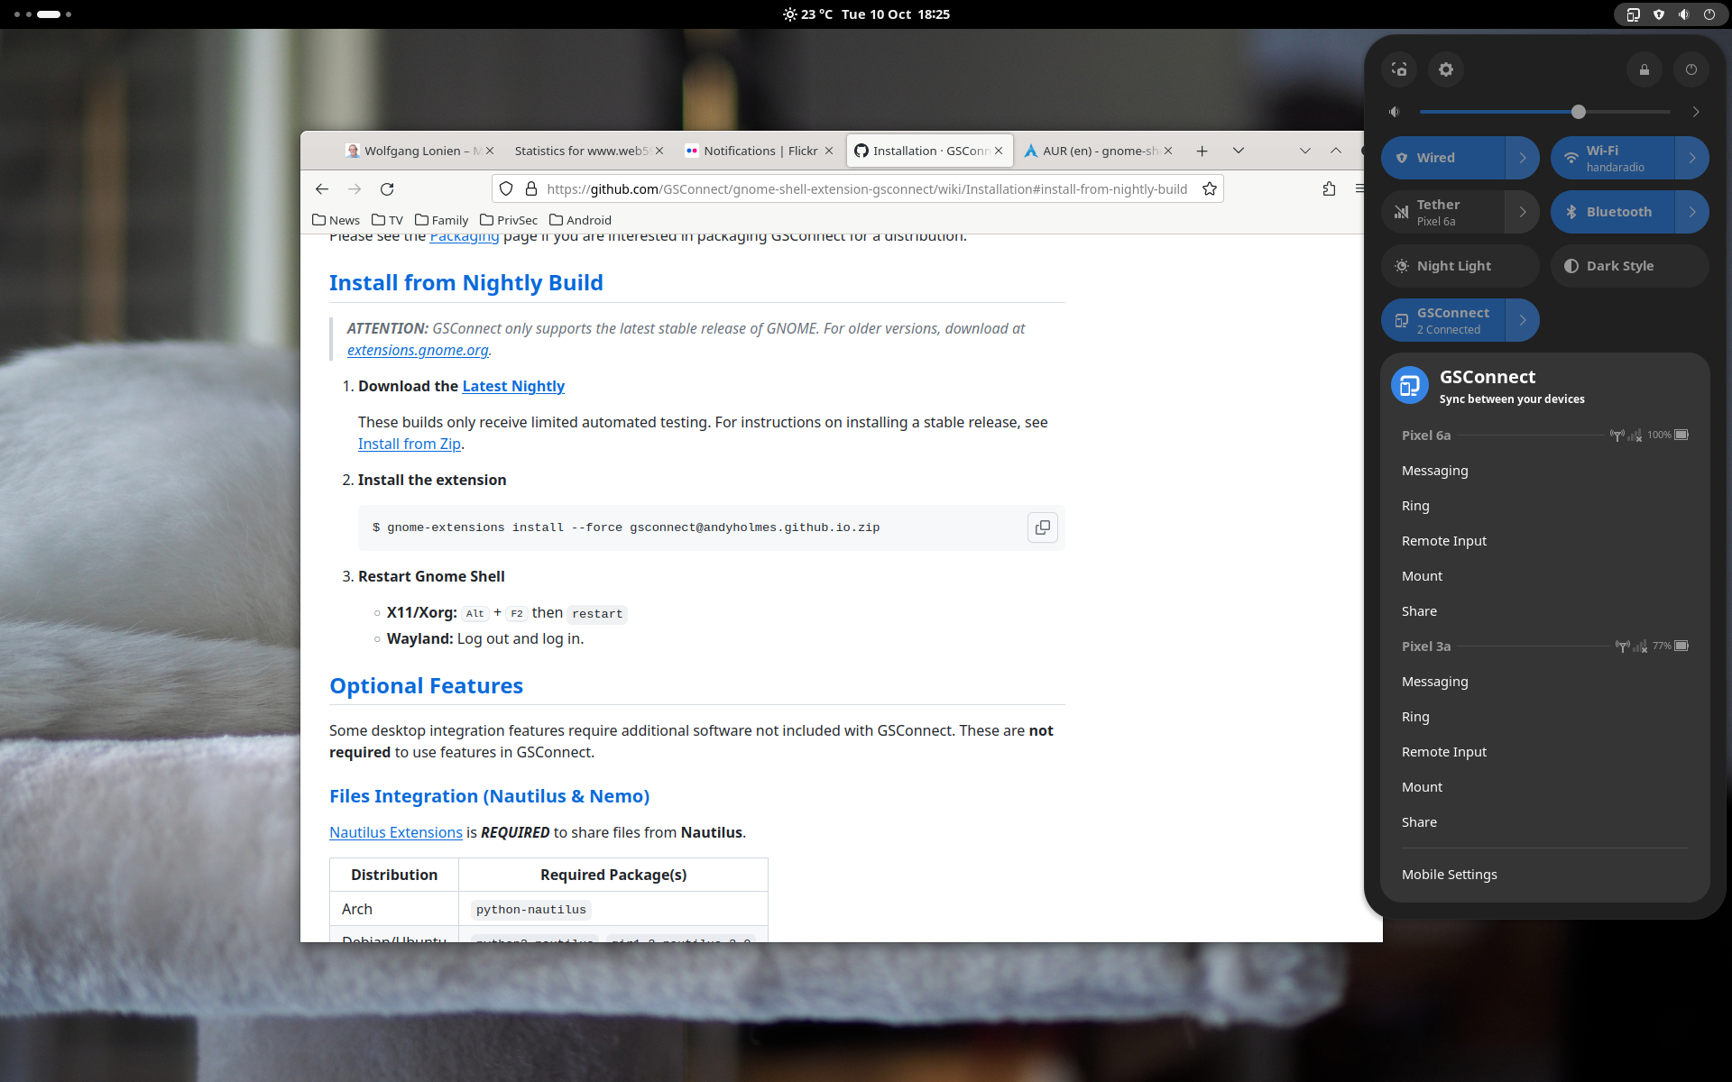This screenshot has width=1732, height=1082.
Task: Click the Pixel 6a device header
Action: pos(1544,436)
